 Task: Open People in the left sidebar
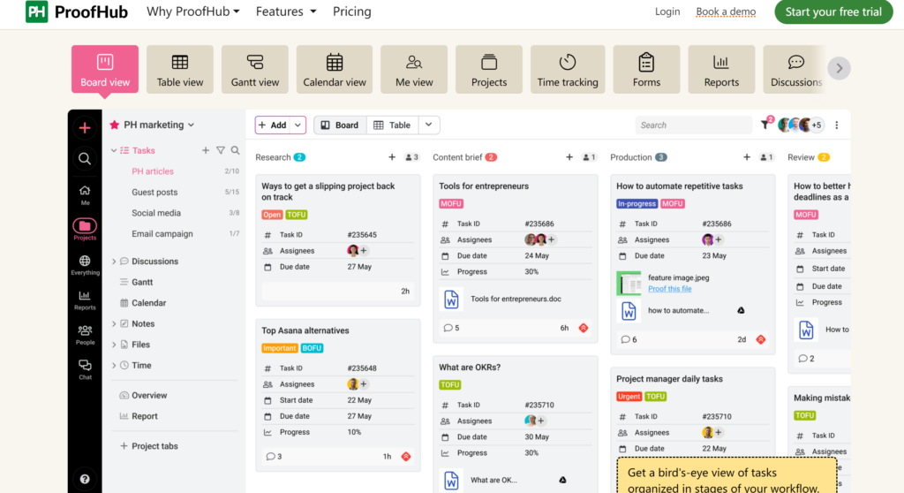(x=85, y=334)
